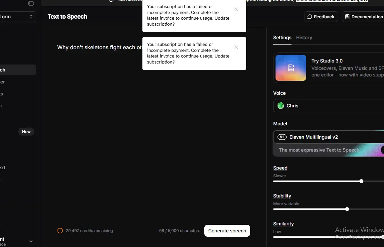Screen dimensions: 384x247
Task: Click the Similarity label
Action: tap(284, 224)
